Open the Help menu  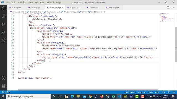58,2
